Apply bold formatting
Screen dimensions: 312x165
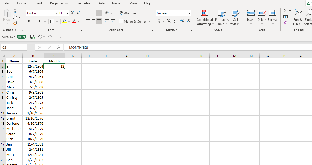coord(29,21)
